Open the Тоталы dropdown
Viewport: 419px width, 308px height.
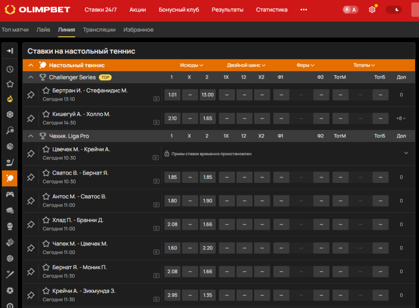364,65
